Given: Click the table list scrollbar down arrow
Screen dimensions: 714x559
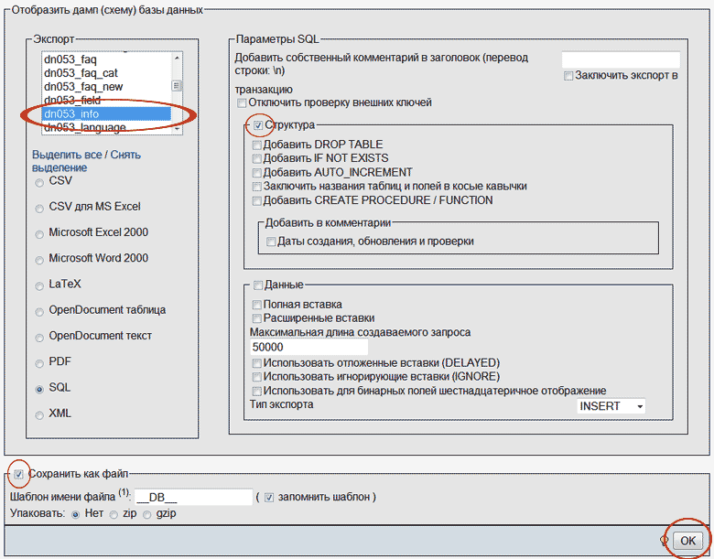Looking at the screenshot, I should tap(178, 128).
